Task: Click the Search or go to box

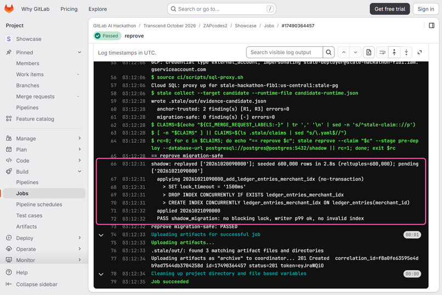Action: click(222, 9)
